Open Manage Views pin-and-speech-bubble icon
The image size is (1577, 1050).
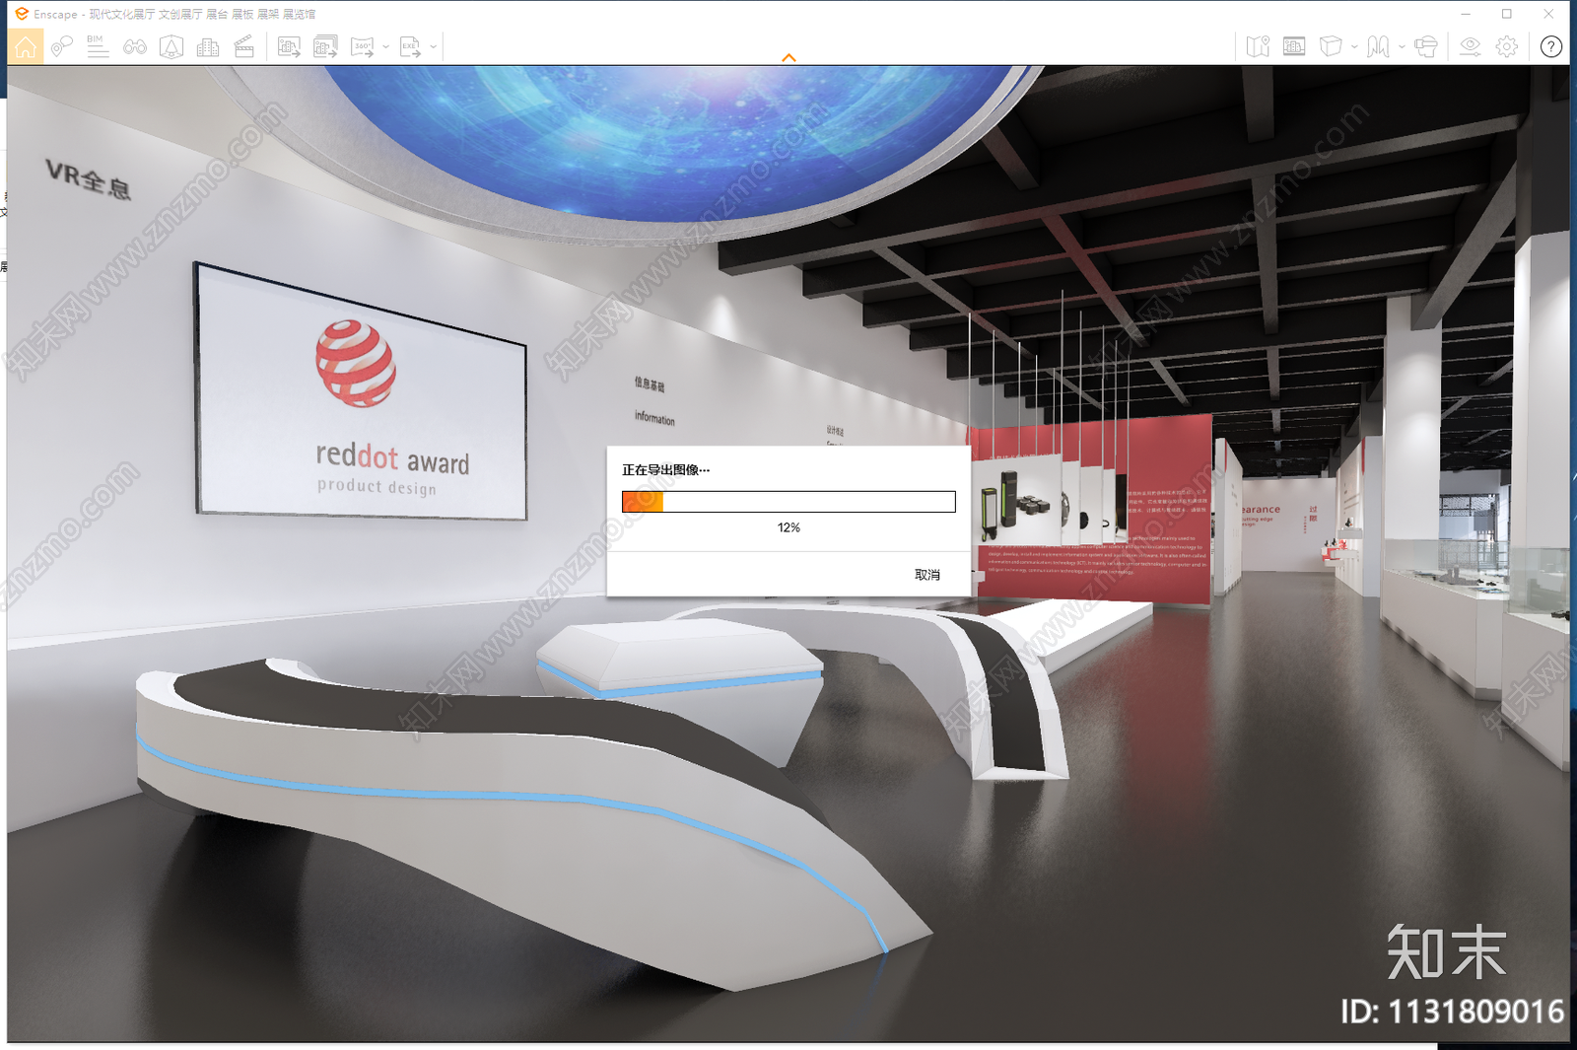pyautogui.click(x=62, y=46)
